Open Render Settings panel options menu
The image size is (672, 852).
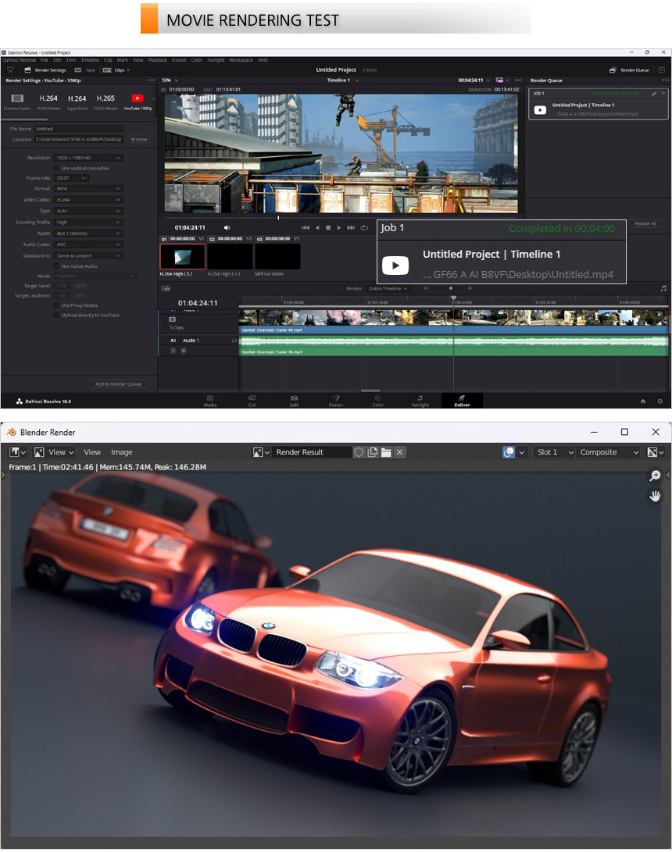(x=151, y=80)
